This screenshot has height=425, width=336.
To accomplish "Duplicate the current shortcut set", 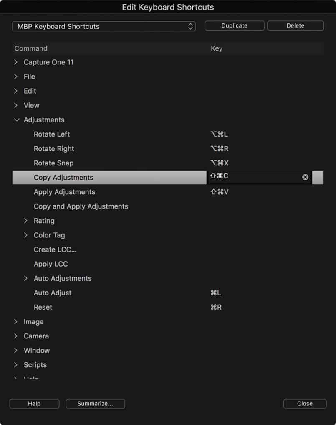I will coord(234,25).
